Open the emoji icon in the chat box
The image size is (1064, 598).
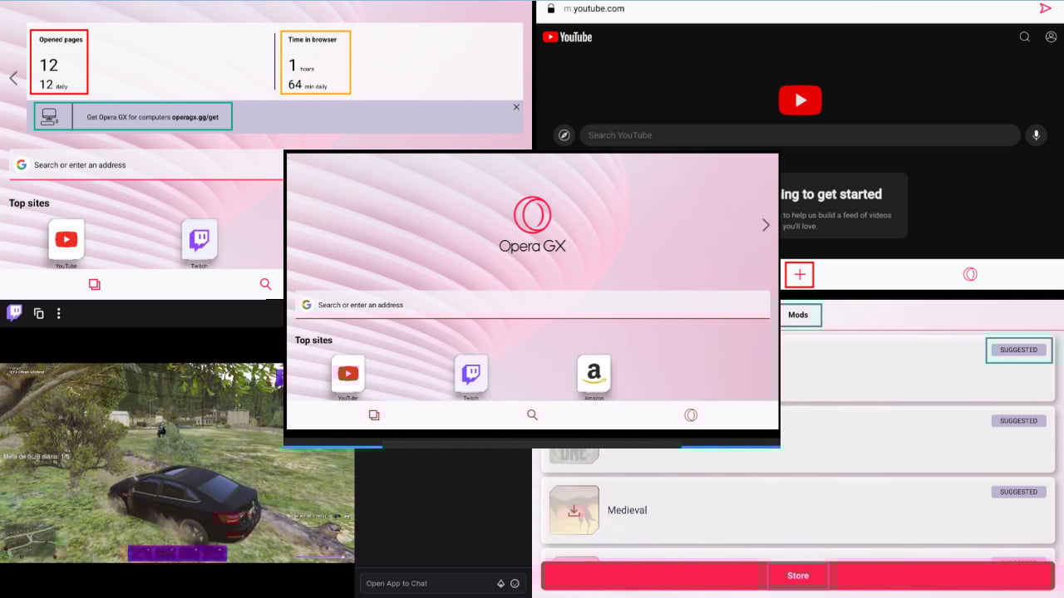515,583
